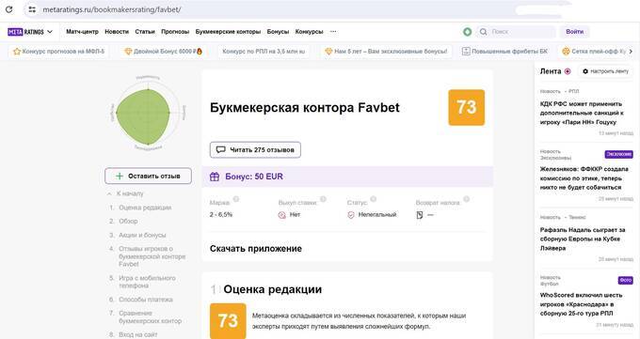Click the speech bubble icon in reviews button

click(x=221, y=149)
